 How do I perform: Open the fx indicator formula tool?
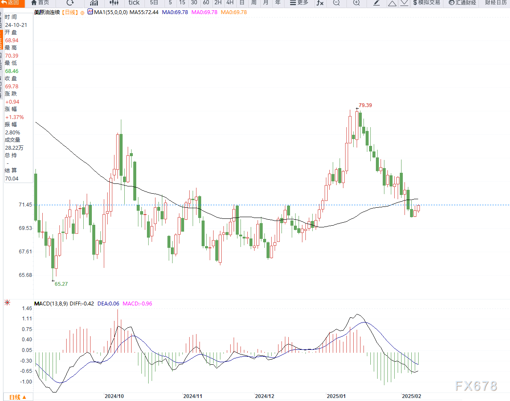319,3
